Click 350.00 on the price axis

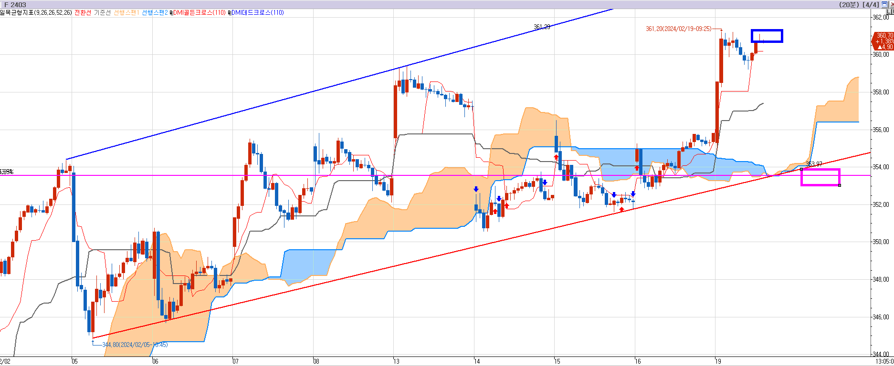point(881,242)
